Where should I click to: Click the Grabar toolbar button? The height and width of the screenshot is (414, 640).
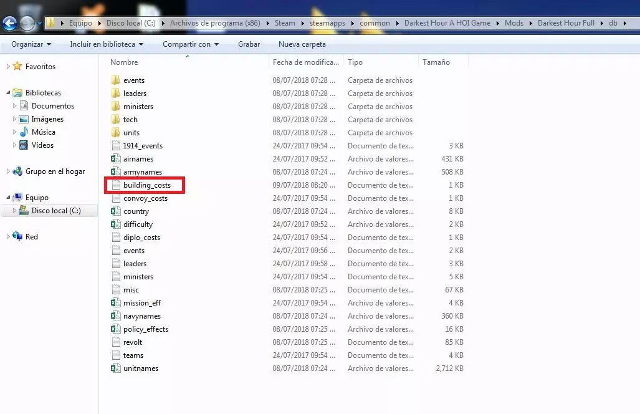tap(249, 44)
